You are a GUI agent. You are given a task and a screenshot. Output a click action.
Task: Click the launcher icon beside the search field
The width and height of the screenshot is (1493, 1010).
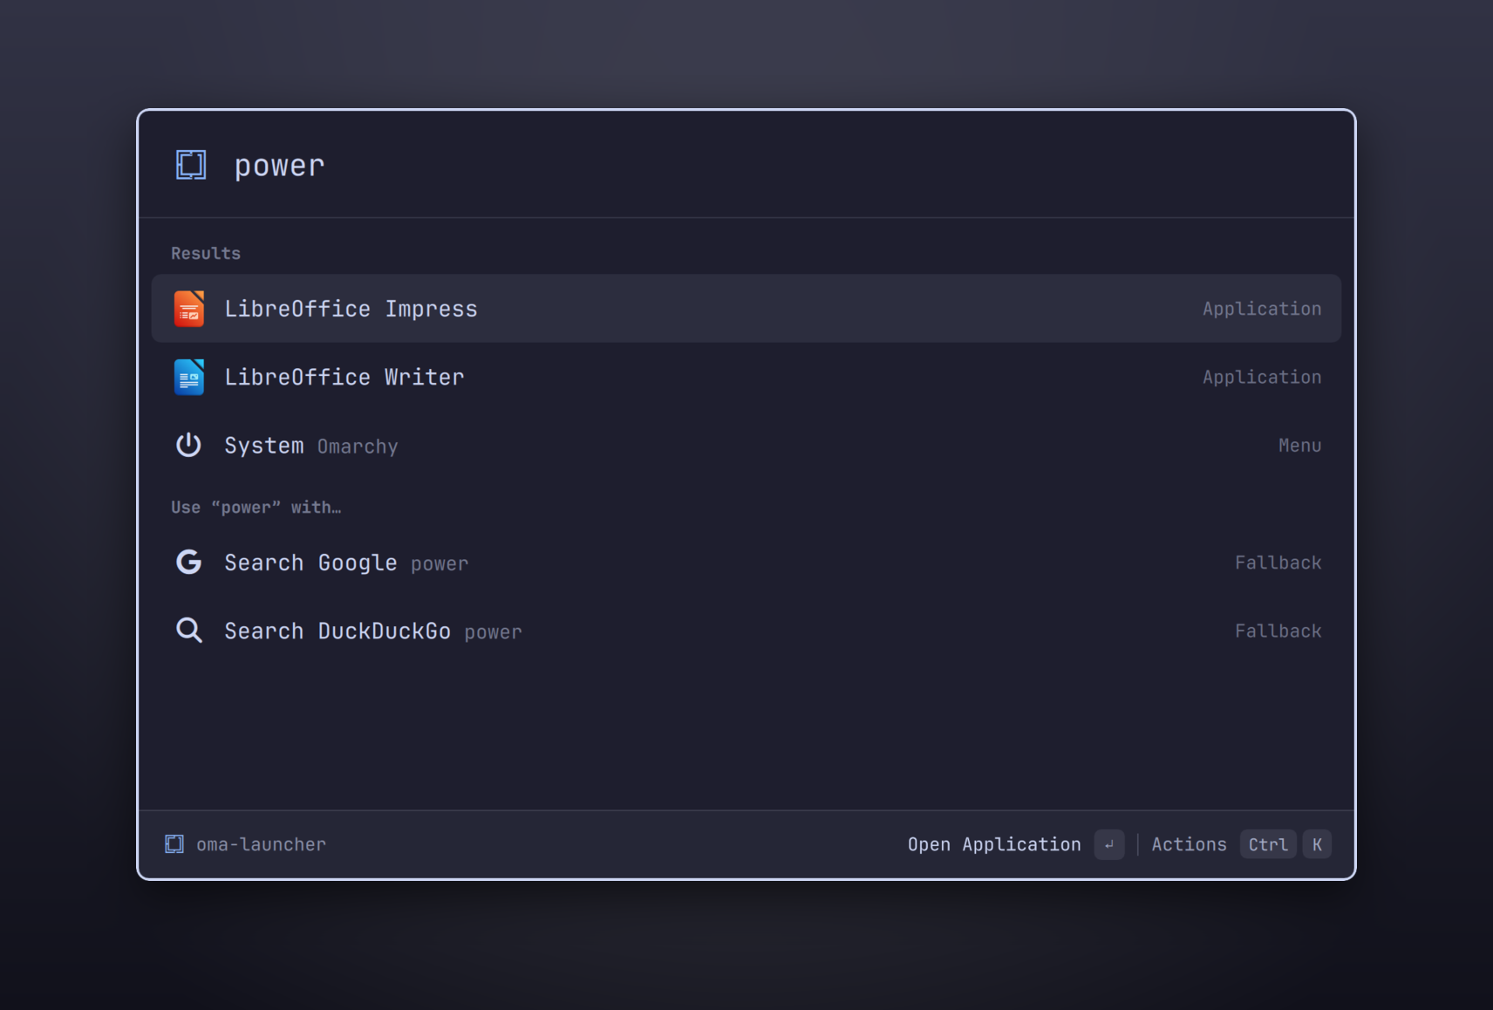[x=191, y=164]
